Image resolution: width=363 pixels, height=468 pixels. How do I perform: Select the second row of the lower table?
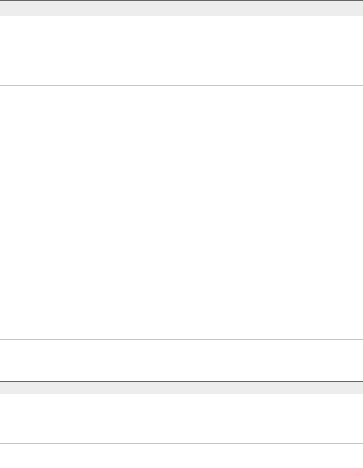tap(181, 431)
